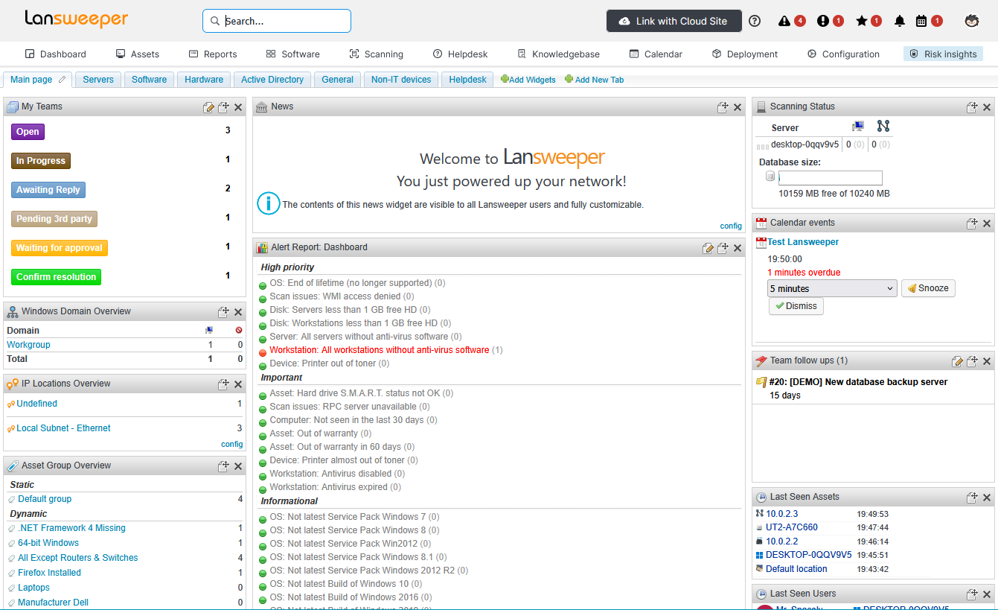This screenshot has height=610, width=998.
Task: Open the Reports menu
Action: (x=213, y=54)
